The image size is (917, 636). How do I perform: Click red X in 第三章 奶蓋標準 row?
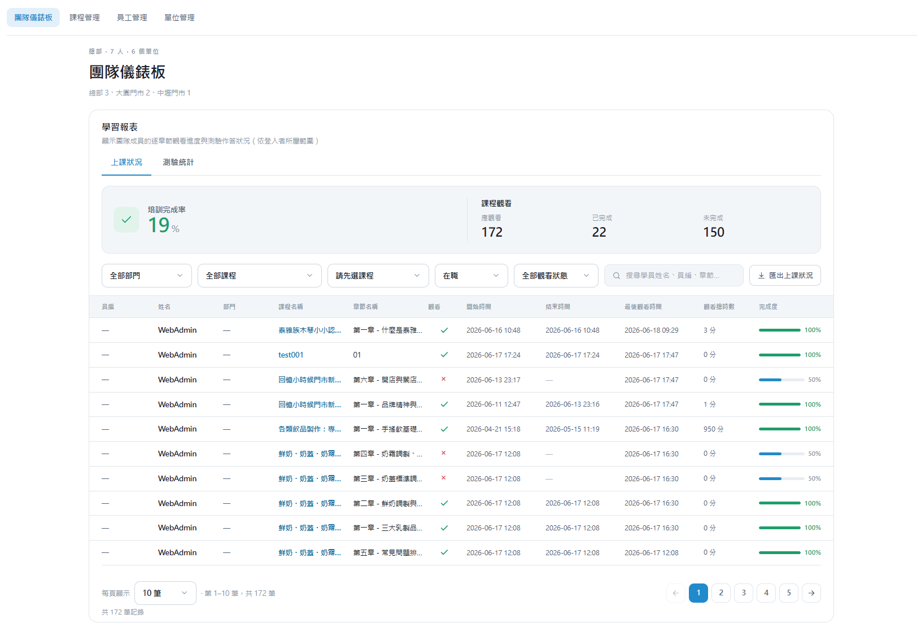click(x=443, y=478)
